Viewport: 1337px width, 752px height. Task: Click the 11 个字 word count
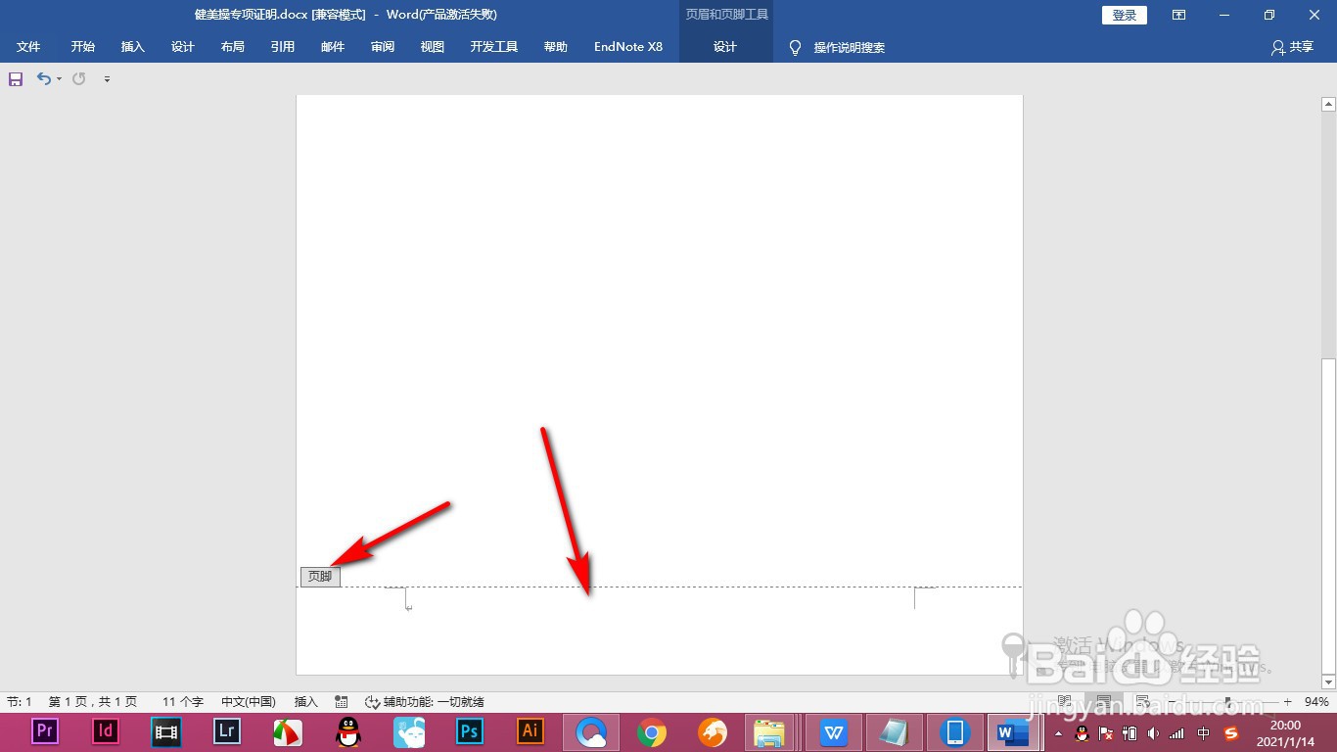click(183, 702)
